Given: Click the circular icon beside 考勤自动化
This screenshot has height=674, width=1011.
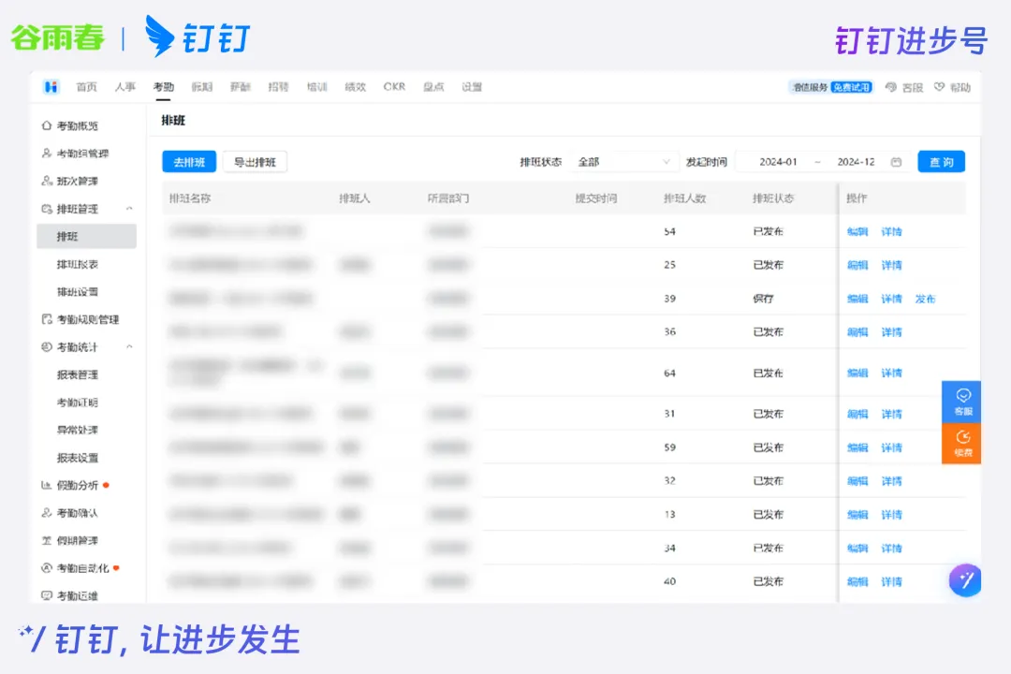Looking at the screenshot, I should click(x=47, y=568).
